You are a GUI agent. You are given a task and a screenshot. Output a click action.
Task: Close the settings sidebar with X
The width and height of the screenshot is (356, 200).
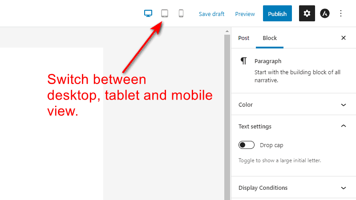tap(343, 38)
